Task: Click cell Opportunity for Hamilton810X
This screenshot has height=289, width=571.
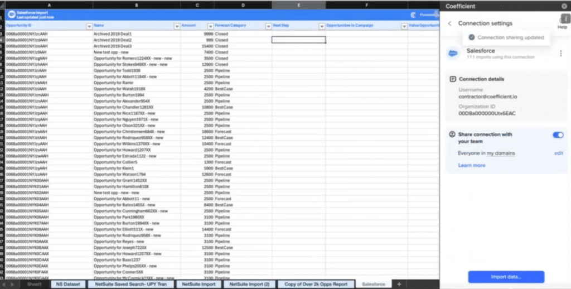Action: tap(137, 186)
